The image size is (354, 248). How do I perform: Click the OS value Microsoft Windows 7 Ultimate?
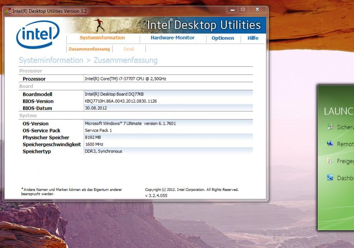coord(130,123)
